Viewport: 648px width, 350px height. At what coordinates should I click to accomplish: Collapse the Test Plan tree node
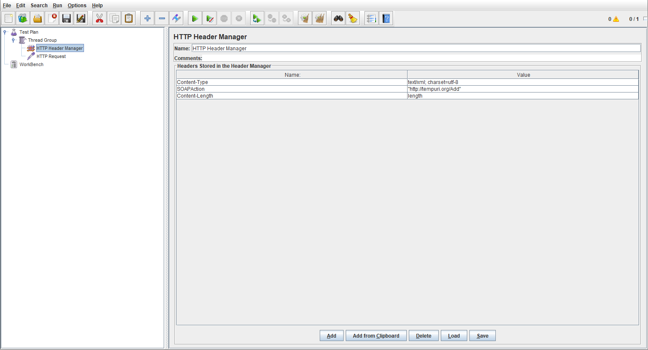pos(5,32)
